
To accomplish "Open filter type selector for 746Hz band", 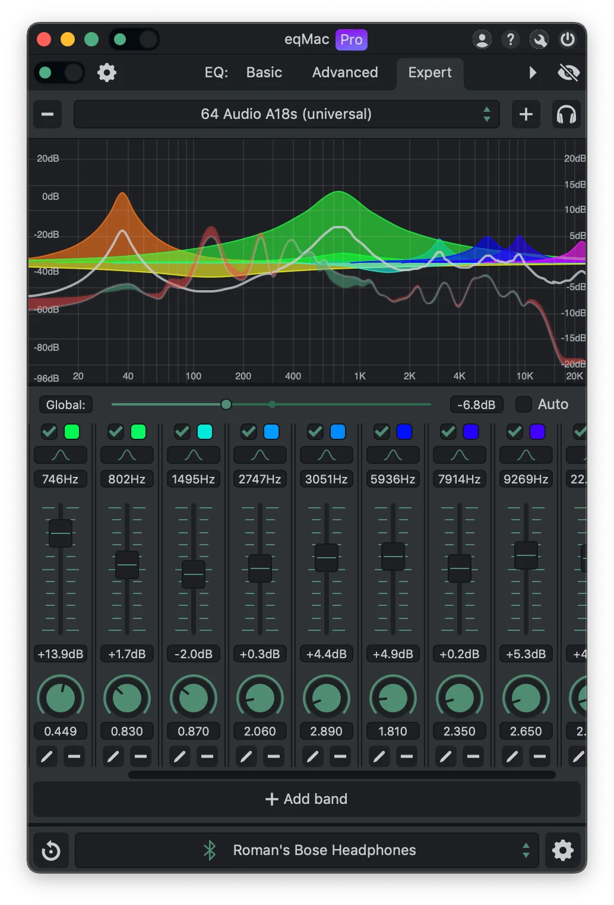I will [61, 455].
